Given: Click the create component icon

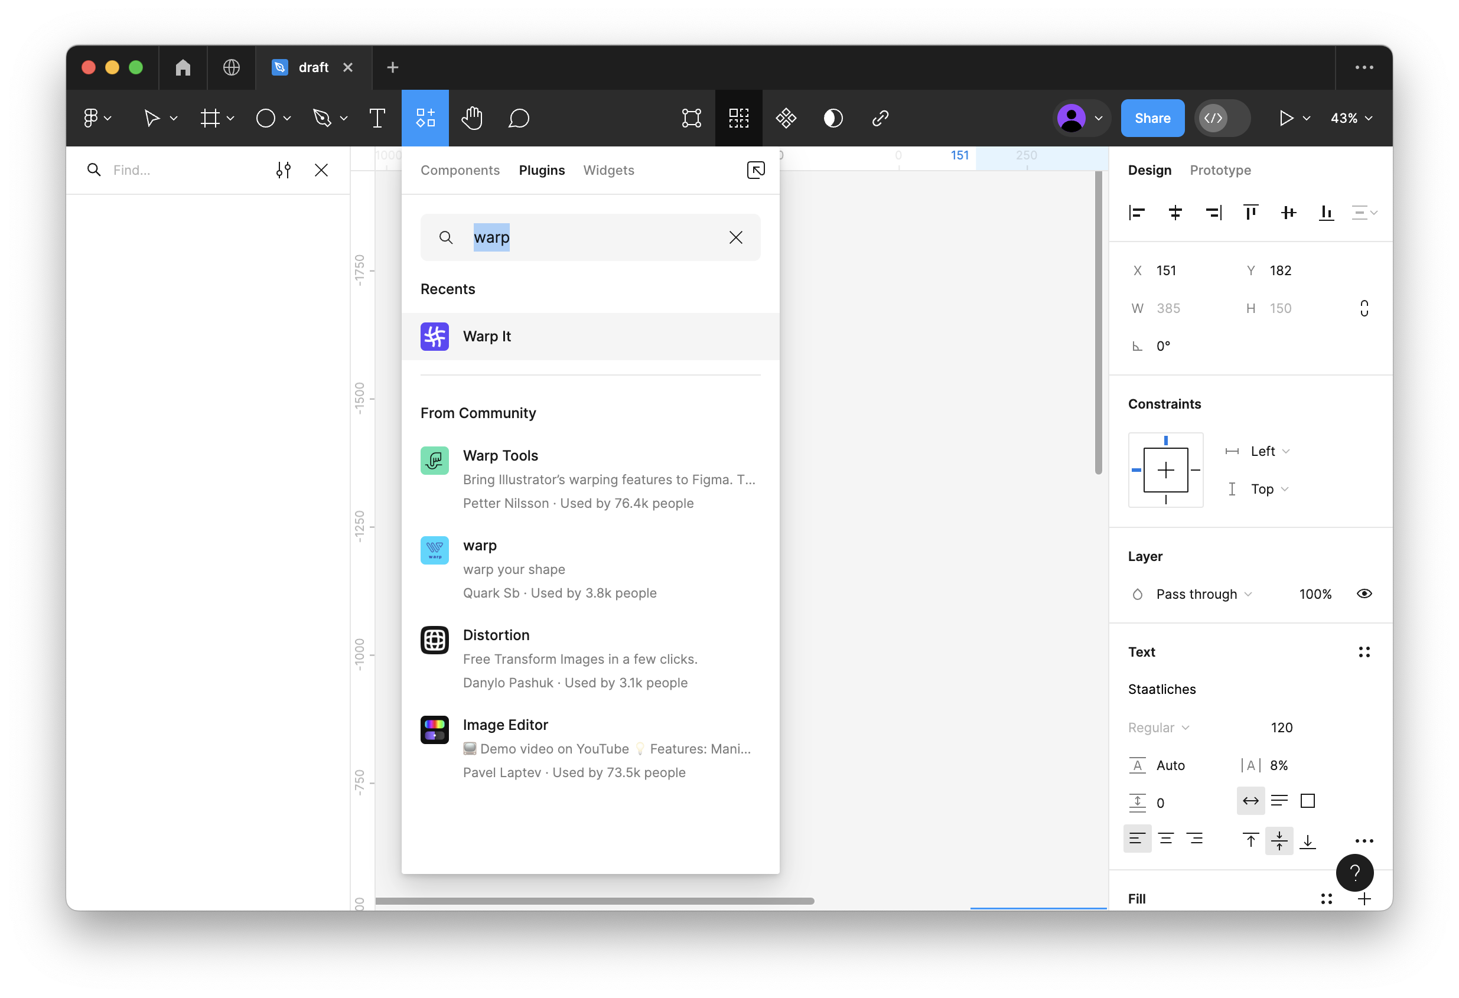Looking at the screenshot, I should click(x=786, y=118).
